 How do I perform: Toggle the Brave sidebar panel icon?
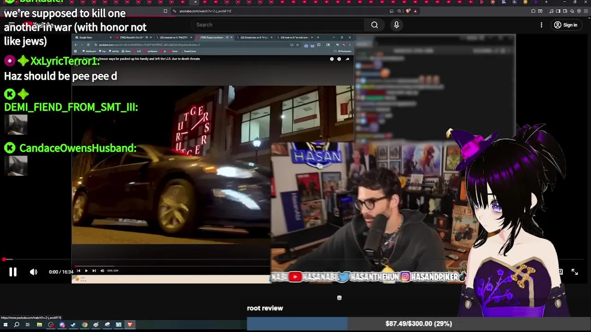coord(558,11)
